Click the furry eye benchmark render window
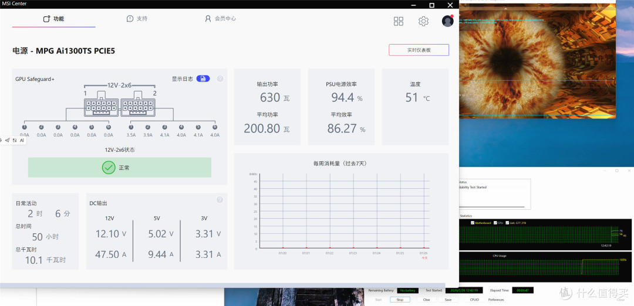The width and height of the screenshot is (634, 306). (537, 60)
